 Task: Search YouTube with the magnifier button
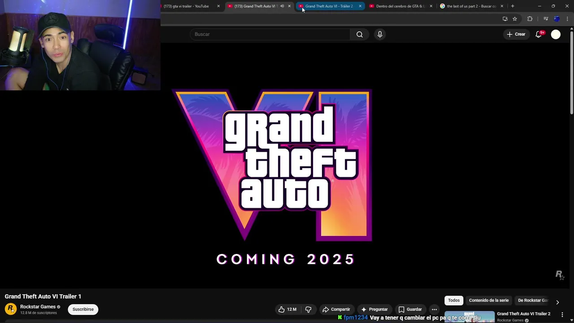pyautogui.click(x=359, y=35)
